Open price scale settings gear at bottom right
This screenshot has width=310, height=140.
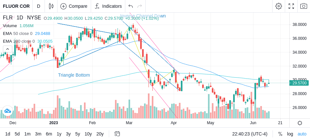pyautogui.click(x=300, y=123)
